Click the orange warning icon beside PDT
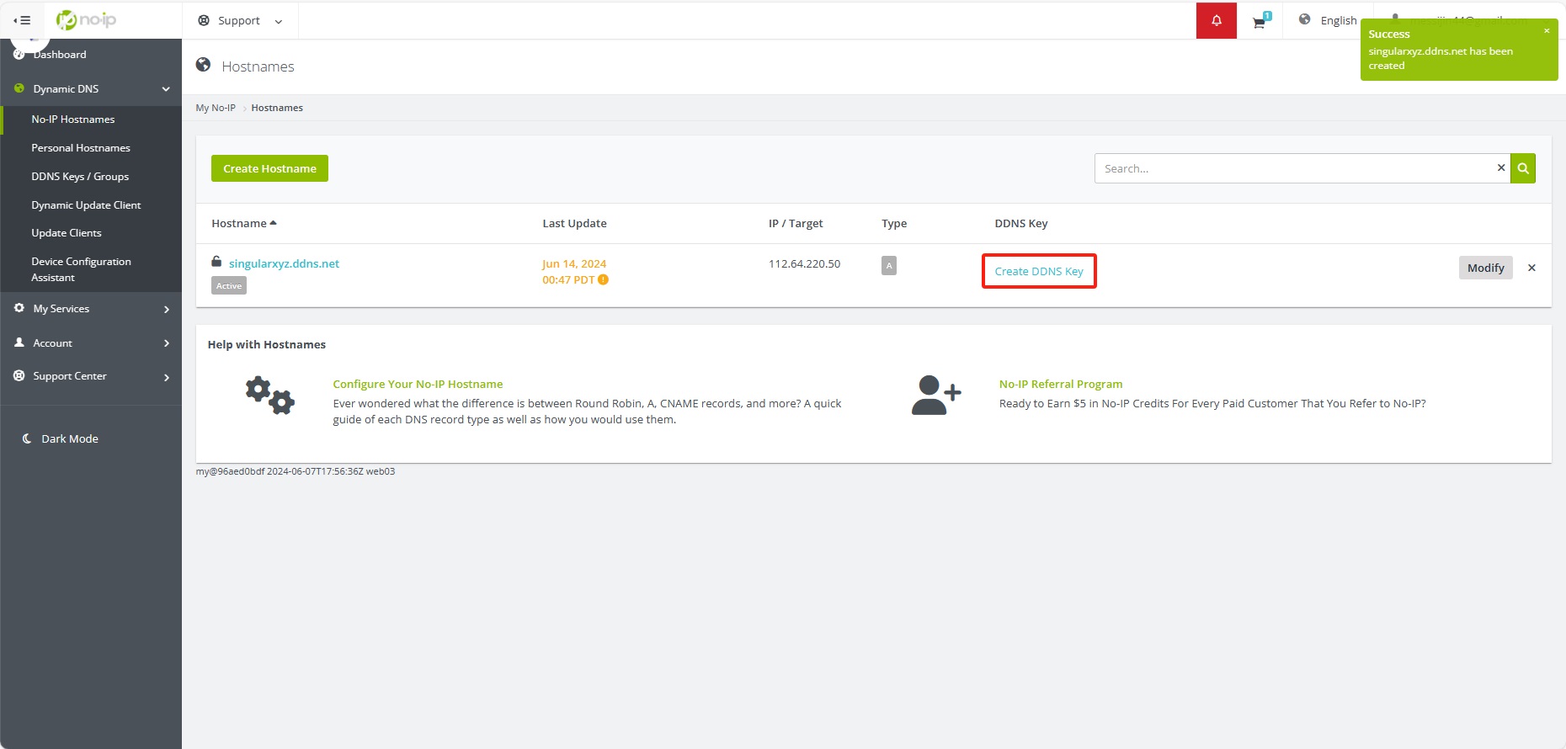 tap(603, 280)
